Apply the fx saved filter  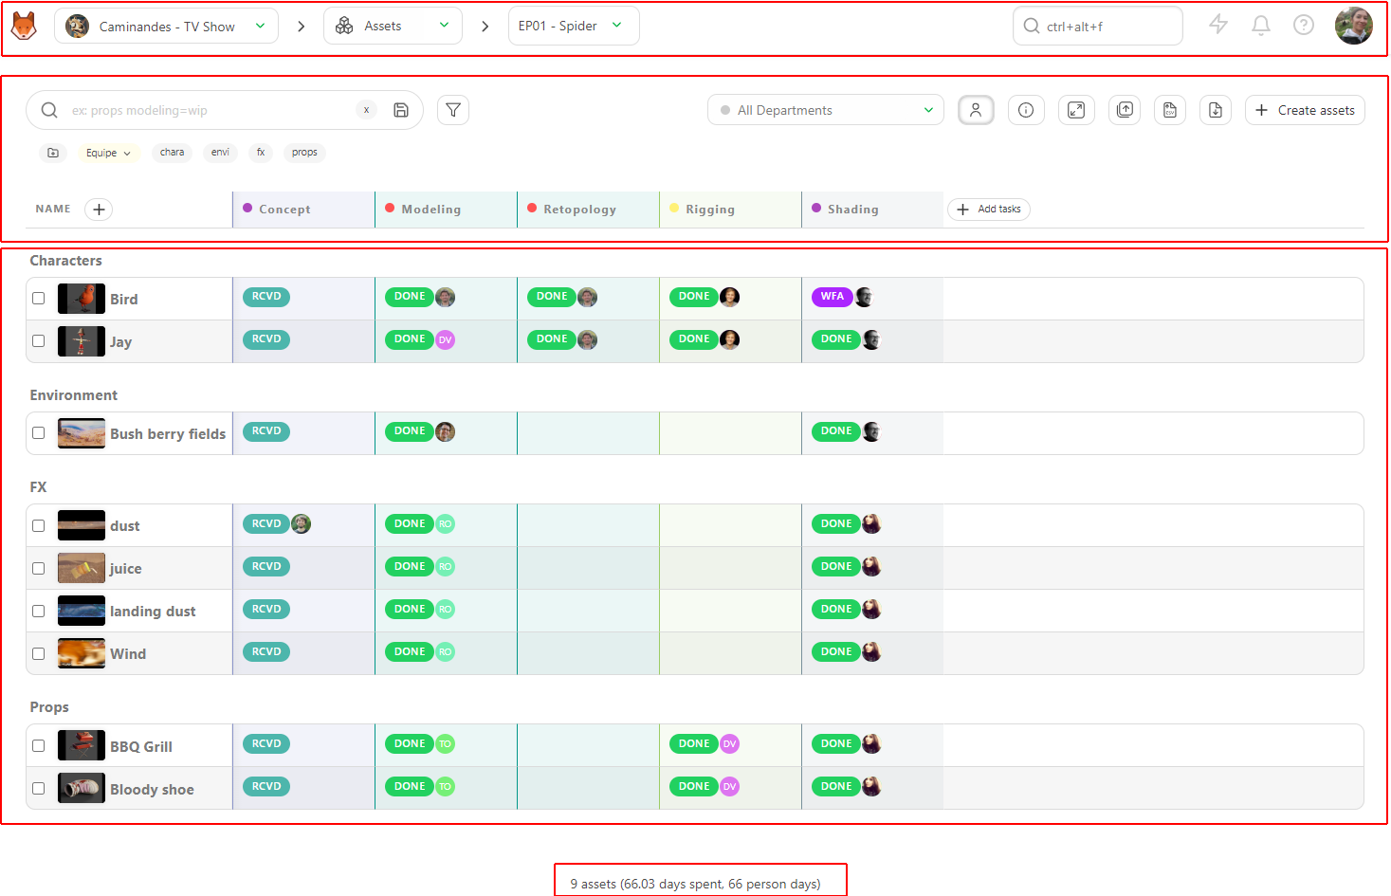pyautogui.click(x=261, y=153)
